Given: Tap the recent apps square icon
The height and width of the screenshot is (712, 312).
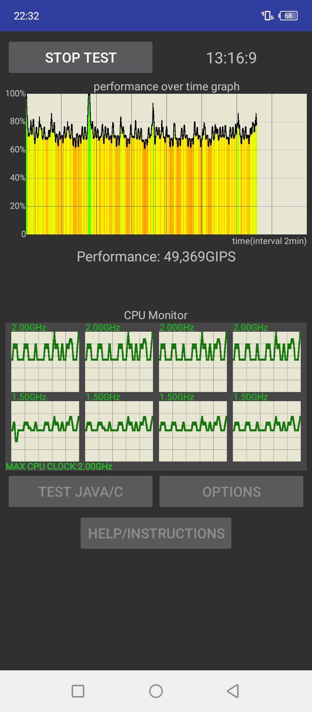Looking at the screenshot, I should click(78, 691).
